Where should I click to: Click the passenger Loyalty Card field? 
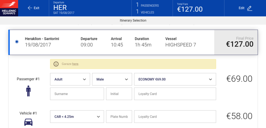click(x=175, y=94)
